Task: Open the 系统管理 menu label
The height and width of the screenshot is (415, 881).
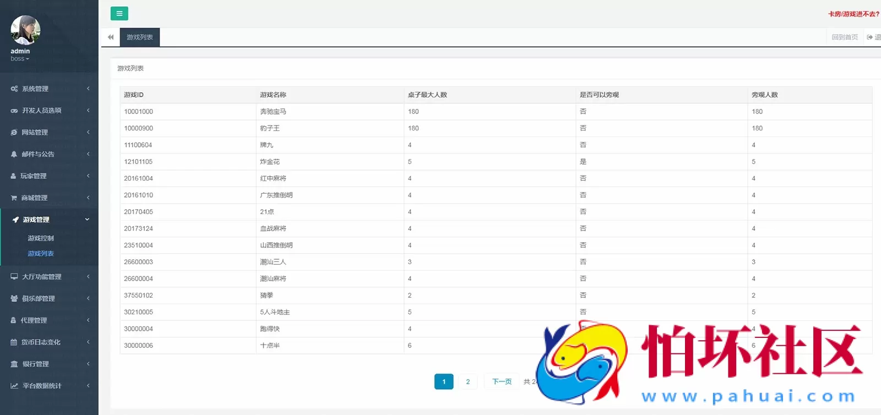Action: 35,89
